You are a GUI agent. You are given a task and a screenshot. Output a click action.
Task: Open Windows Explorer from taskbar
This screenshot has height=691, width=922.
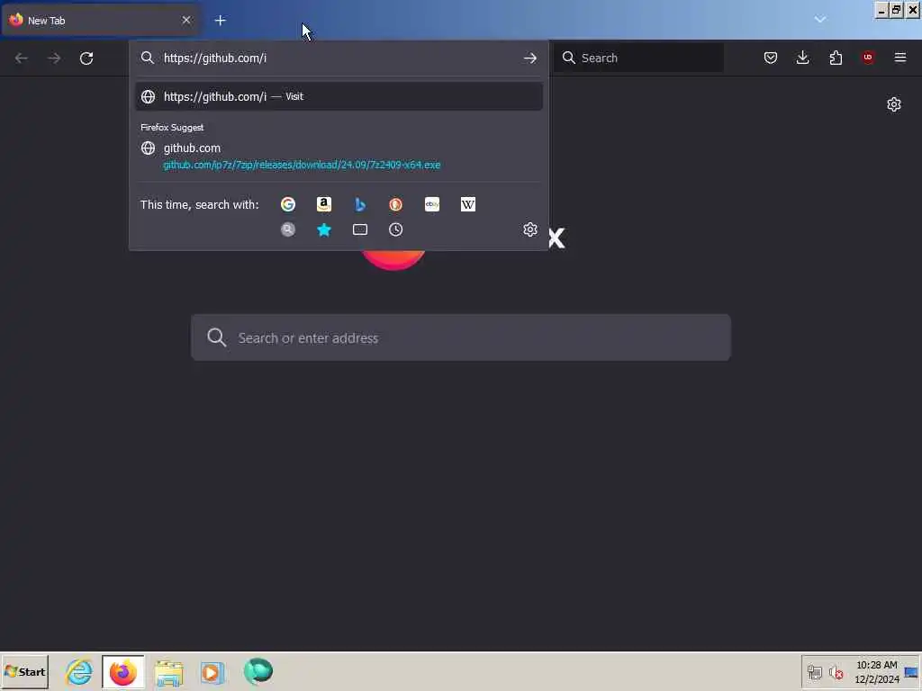pyautogui.click(x=168, y=672)
